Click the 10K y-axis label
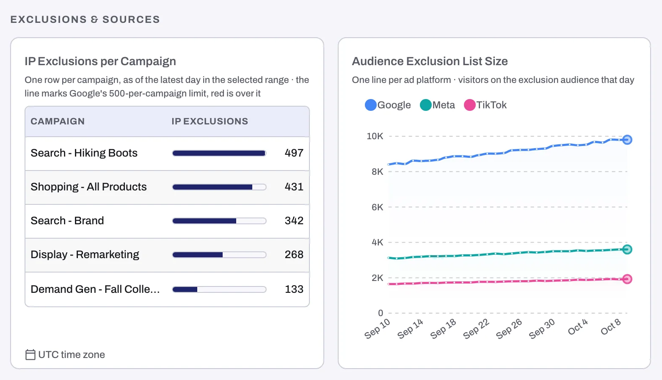This screenshot has height=380, width=662. [375, 136]
